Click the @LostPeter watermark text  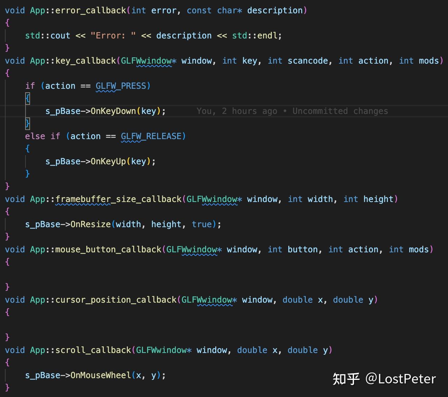click(400, 379)
